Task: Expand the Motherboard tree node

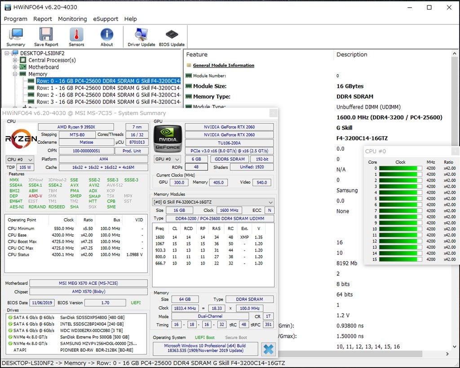Action: pyautogui.click(x=15, y=67)
